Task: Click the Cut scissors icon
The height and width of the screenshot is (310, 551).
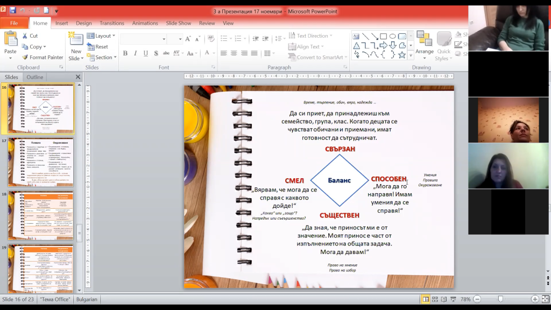Action: tap(25, 36)
